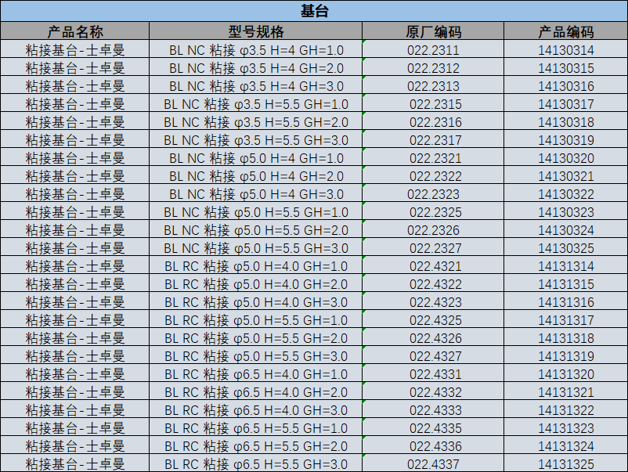Select spec BL NC 粘接 φ3.5 H=5.5 GH=2.0
628x472 pixels.
point(256,121)
